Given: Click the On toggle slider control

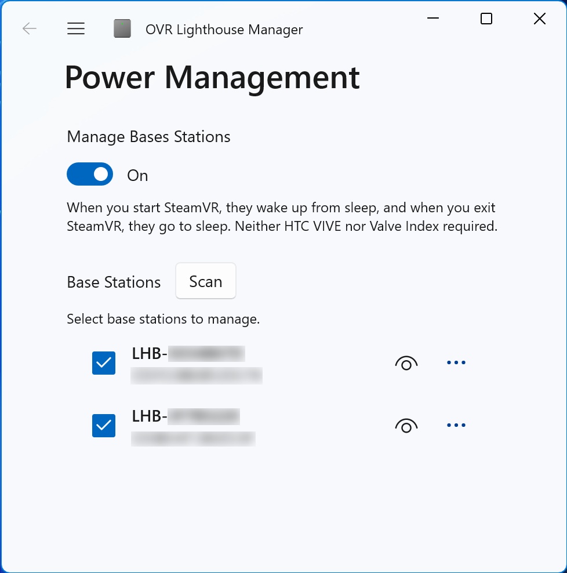Looking at the screenshot, I should pyautogui.click(x=89, y=174).
